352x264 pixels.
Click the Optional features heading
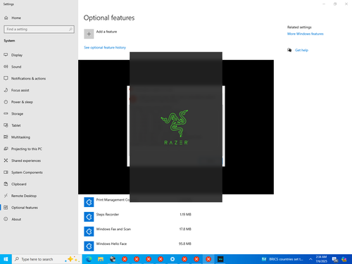click(x=109, y=18)
